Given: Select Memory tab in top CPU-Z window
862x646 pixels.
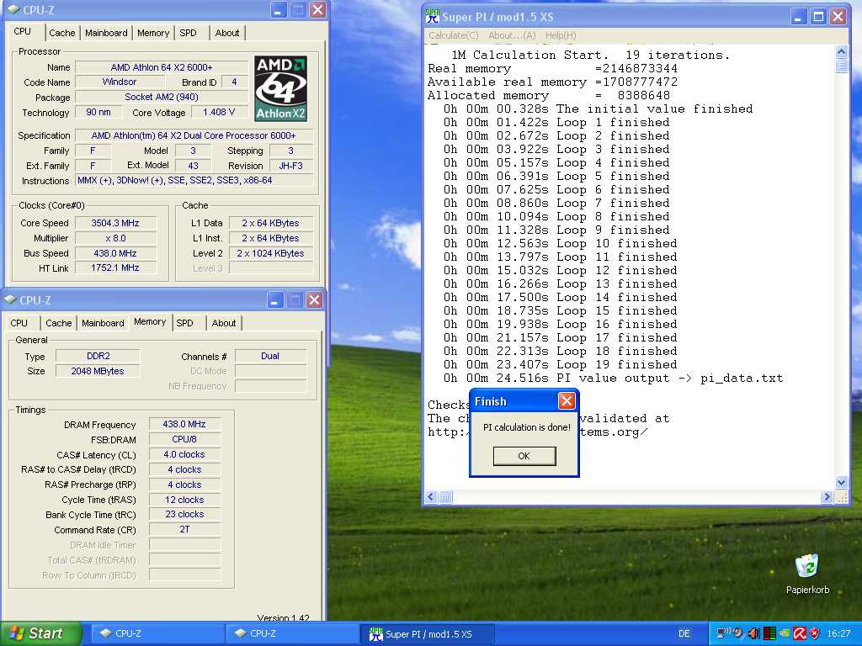Looking at the screenshot, I should point(153,33).
